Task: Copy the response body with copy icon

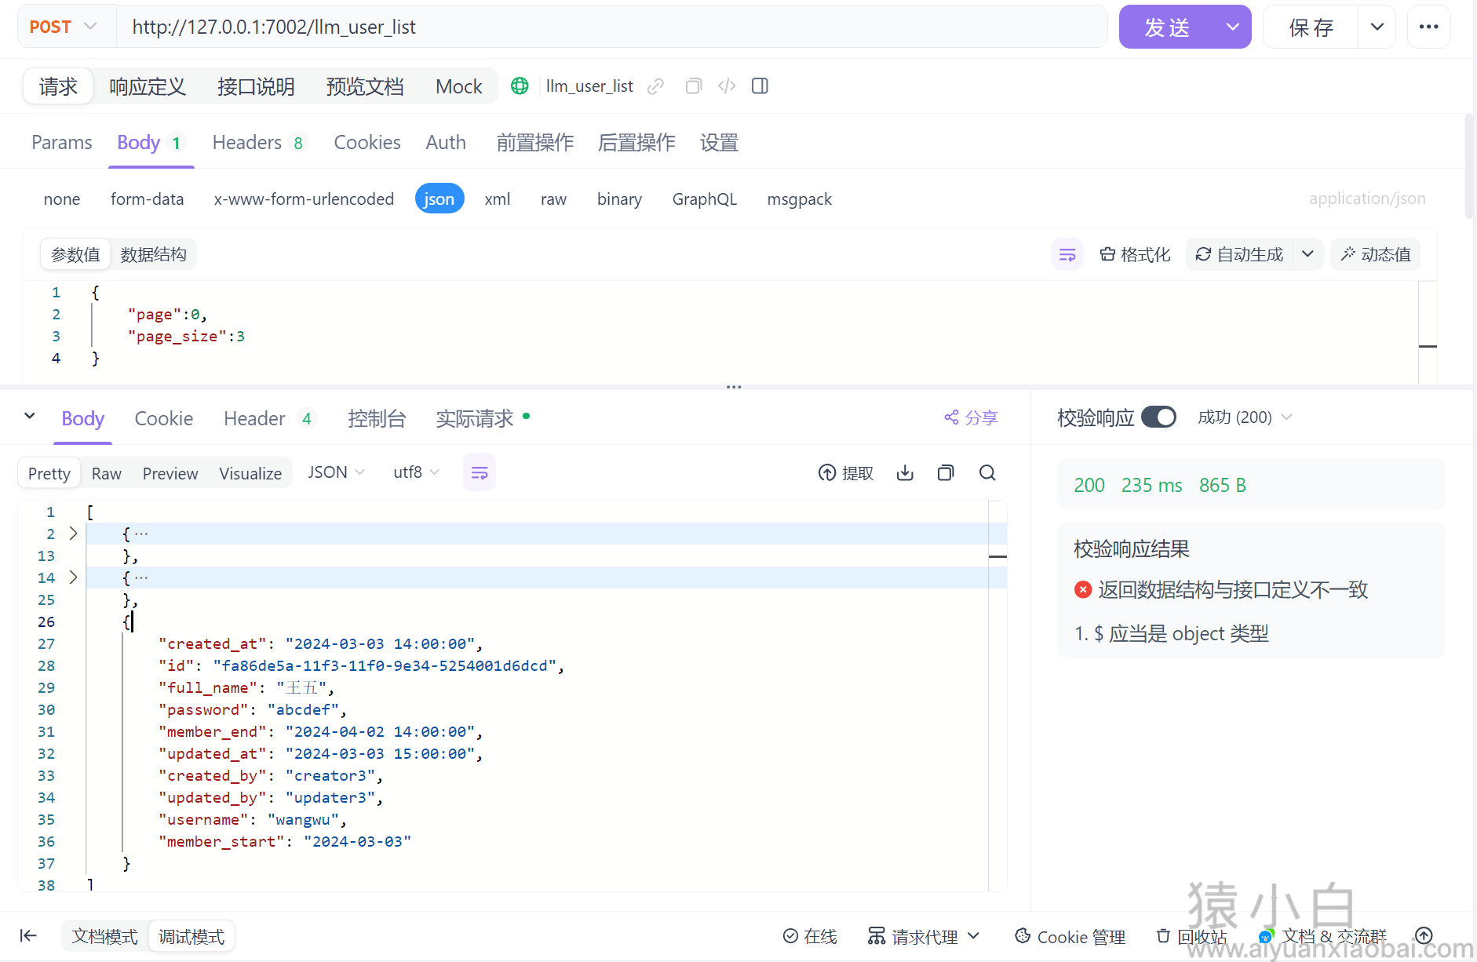Action: [946, 472]
